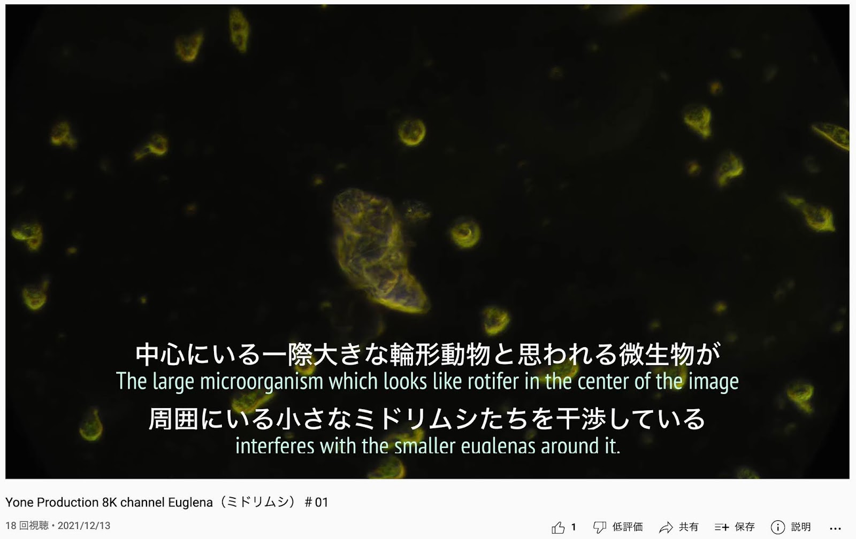Screen dimensions: 856x539
Task: Click the 2021/12/13 upload date
Action: [84, 526]
